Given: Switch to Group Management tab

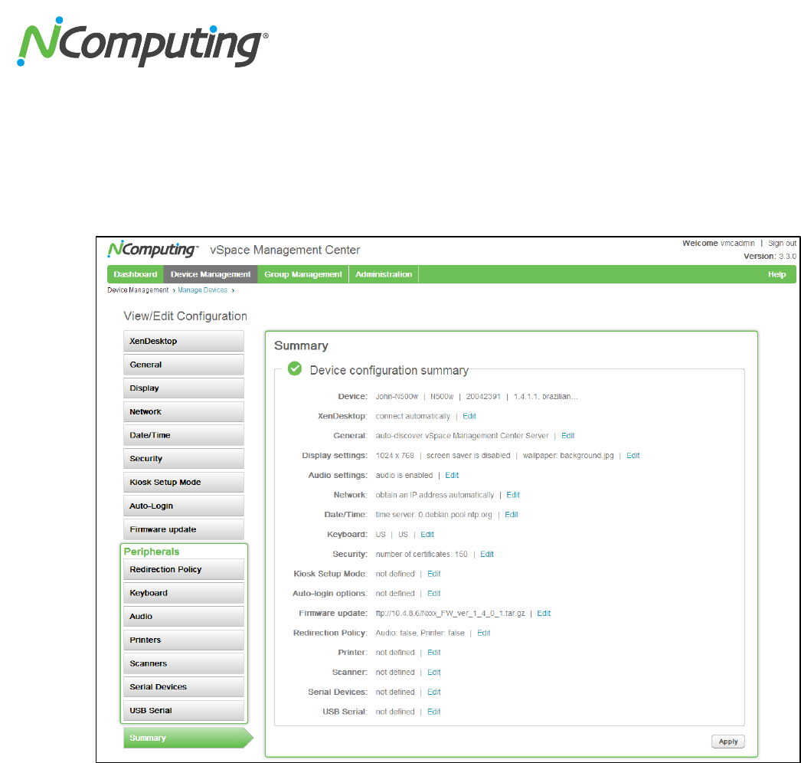Looking at the screenshot, I should pos(303,274).
